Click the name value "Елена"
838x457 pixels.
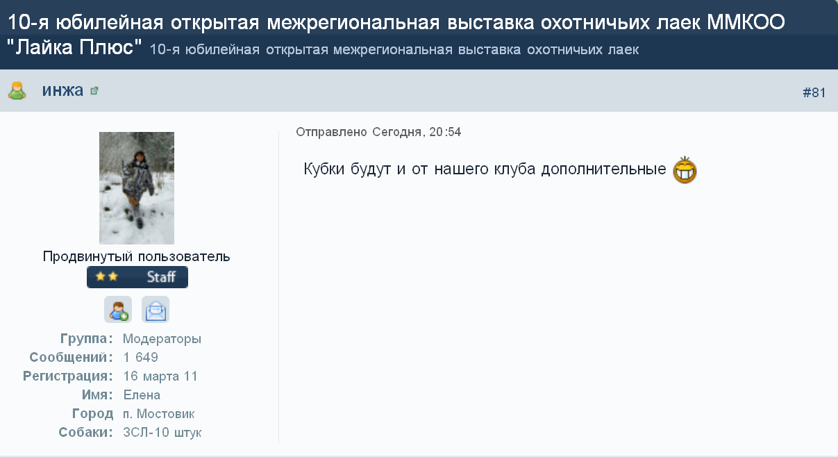(x=142, y=395)
